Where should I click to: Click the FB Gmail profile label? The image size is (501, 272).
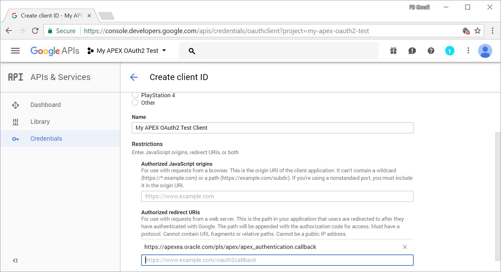coord(419,7)
